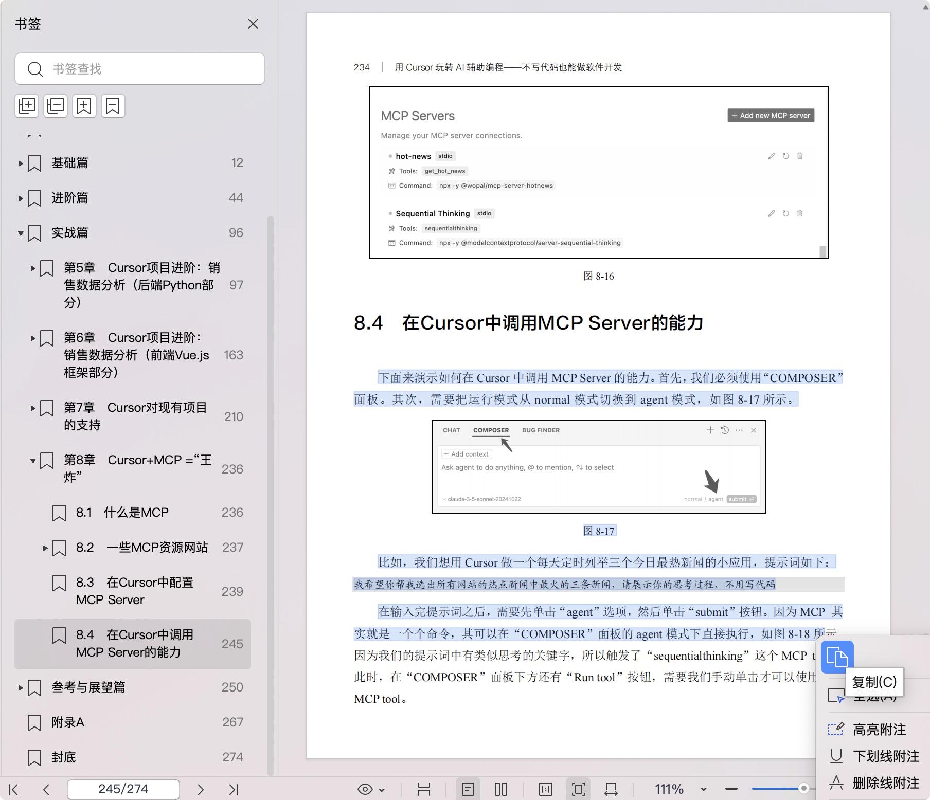Click the COMPOSER panel figure image

click(599, 467)
